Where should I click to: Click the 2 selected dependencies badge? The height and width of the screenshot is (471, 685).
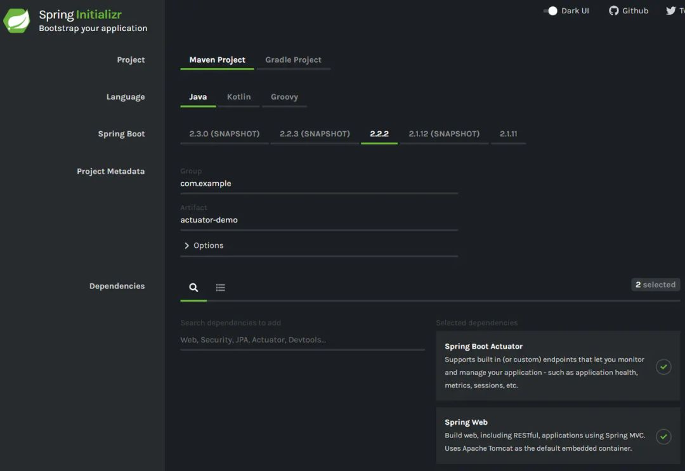[x=655, y=284]
